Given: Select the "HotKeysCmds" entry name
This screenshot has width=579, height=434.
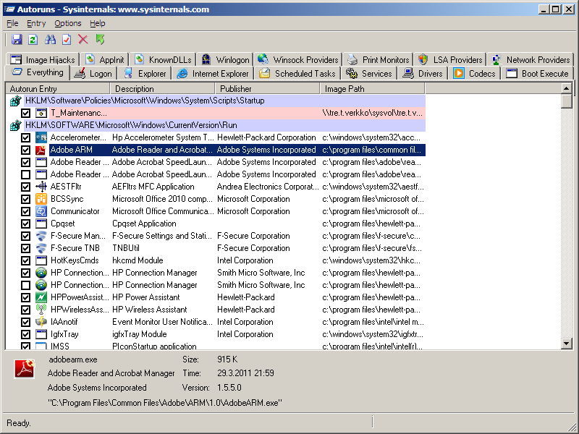Looking at the screenshot, I should [x=75, y=260].
